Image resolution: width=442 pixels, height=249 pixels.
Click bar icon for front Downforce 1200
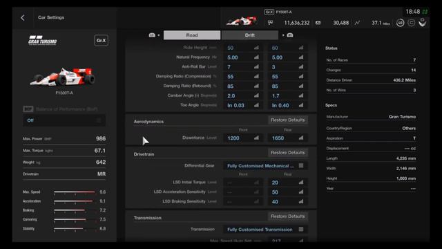(x=256, y=138)
